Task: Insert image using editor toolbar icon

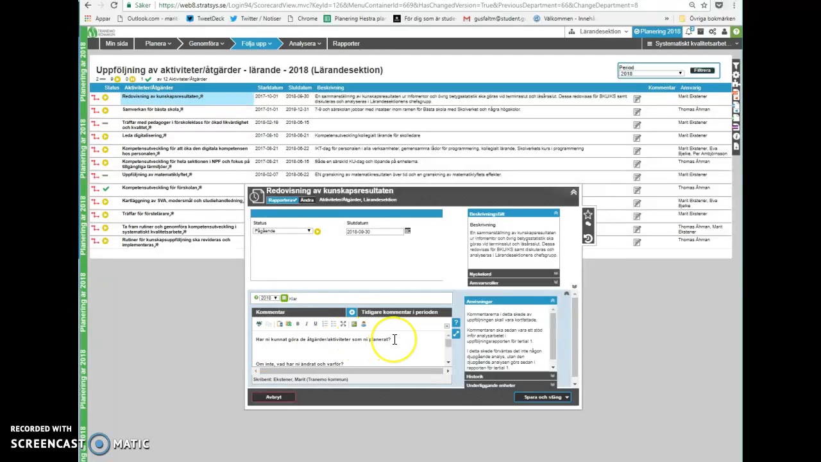Action: [x=354, y=324]
